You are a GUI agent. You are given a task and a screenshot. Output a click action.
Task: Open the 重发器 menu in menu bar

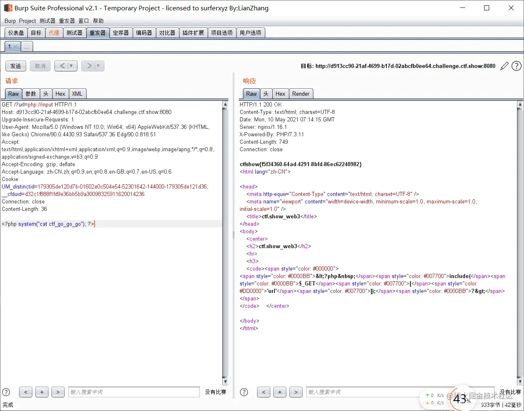point(67,21)
